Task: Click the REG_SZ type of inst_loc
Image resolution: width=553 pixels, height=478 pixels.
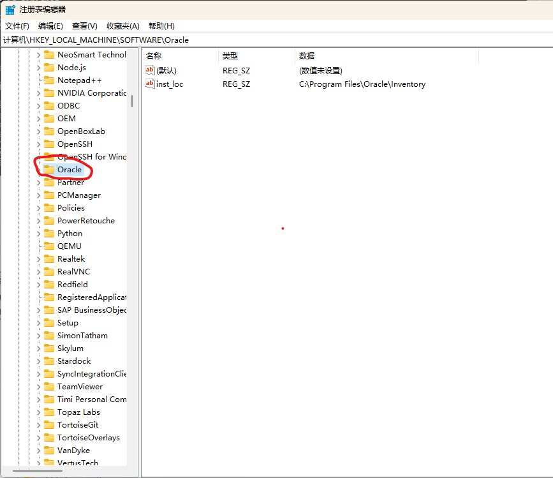Action: click(x=236, y=84)
